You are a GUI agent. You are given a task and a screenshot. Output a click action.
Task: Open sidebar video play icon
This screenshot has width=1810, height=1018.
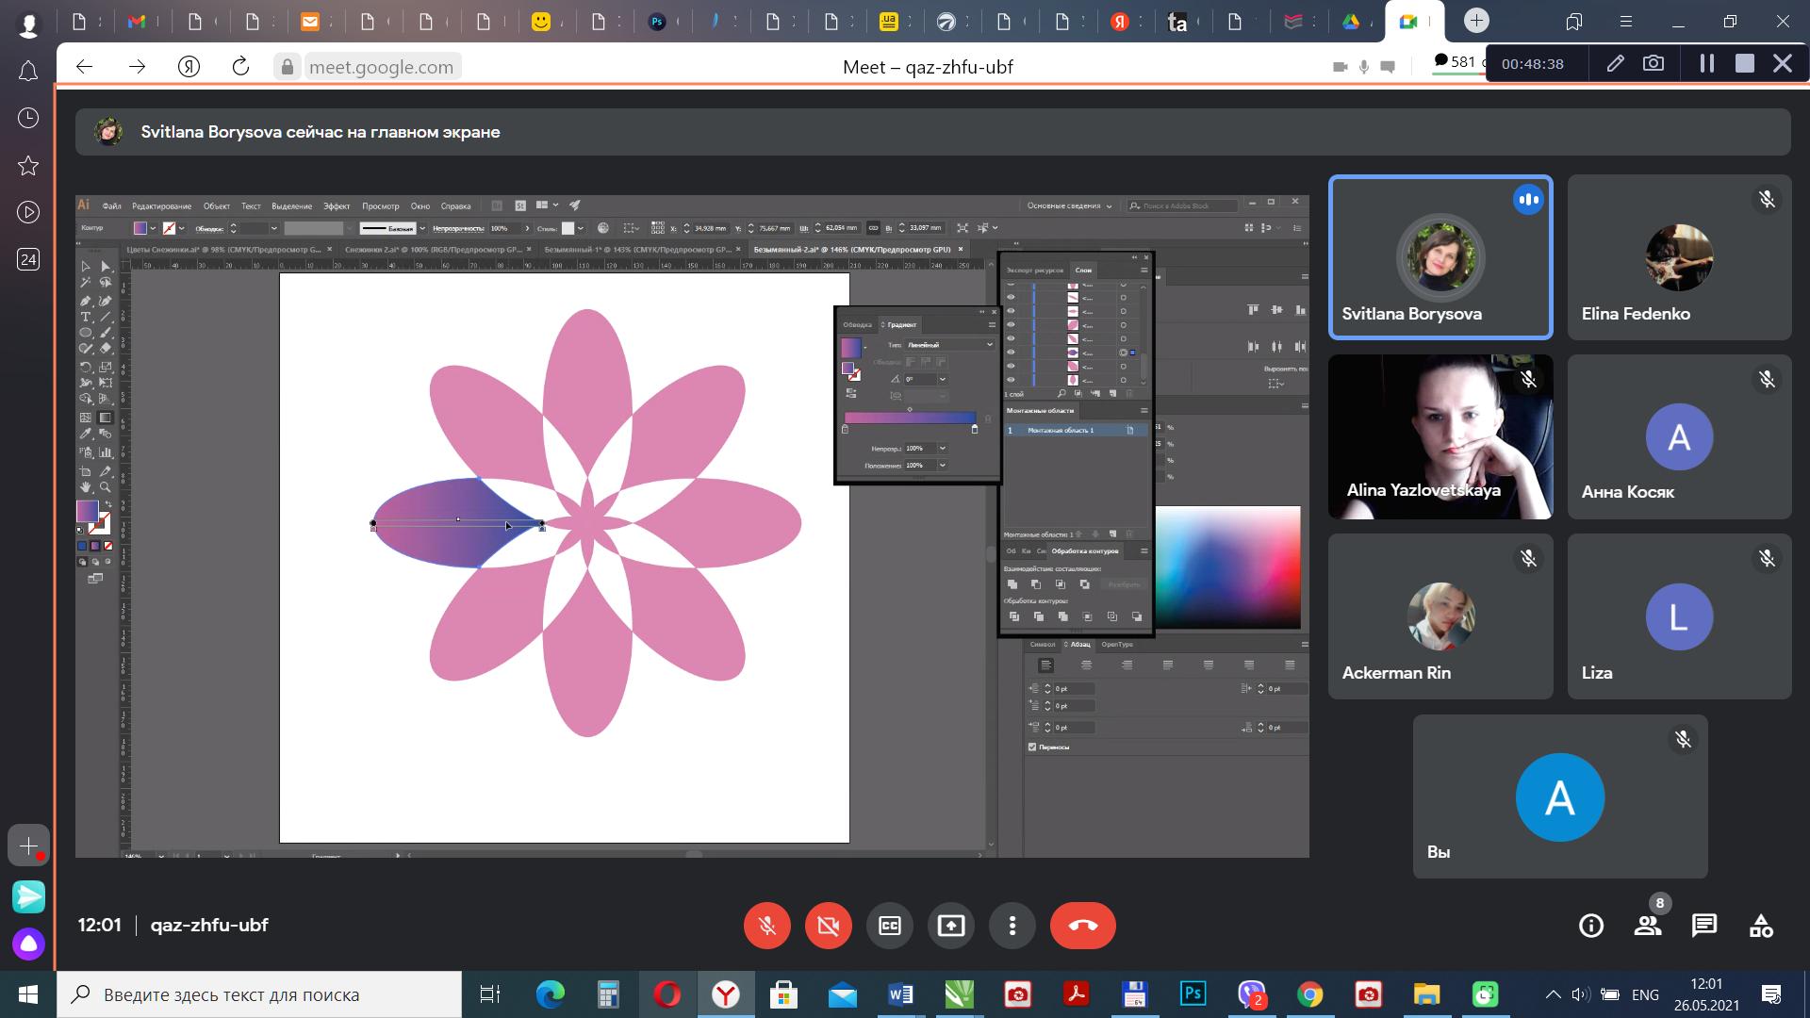[x=28, y=212]
